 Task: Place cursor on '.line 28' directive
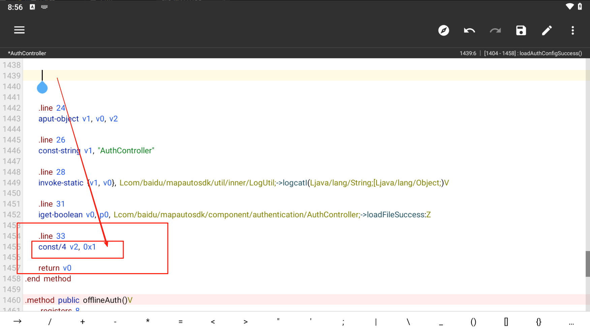click(x=52, y=172)
